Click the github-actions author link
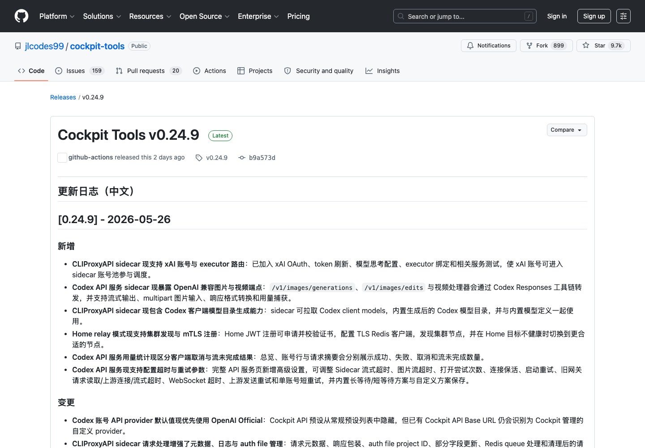The image size is (645, 448). click(90, 157)
